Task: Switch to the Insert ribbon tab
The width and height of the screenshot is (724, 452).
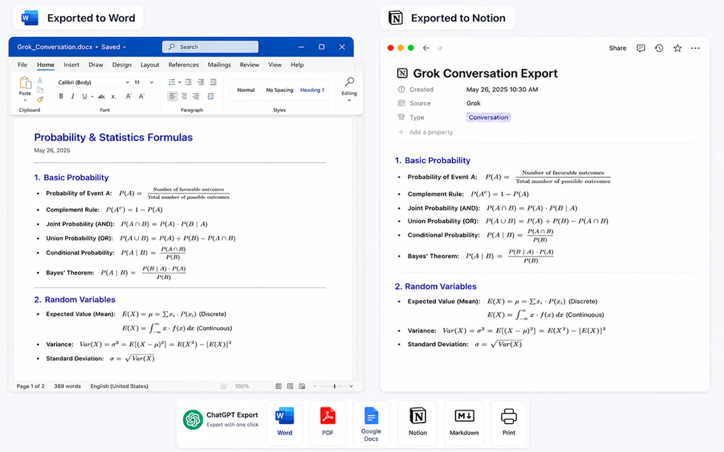Action: coord(71,65)
